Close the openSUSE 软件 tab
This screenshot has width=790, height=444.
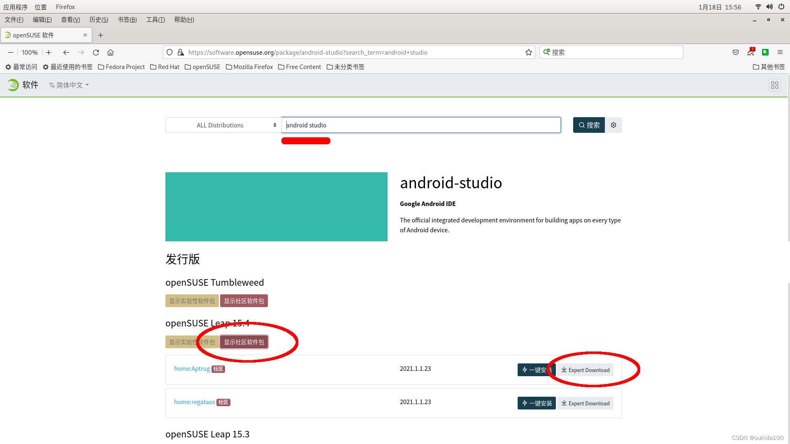[x=85, y=35]
